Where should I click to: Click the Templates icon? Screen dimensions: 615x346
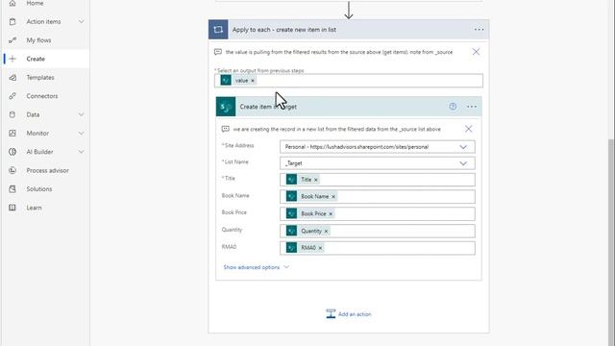pos(12,77)
